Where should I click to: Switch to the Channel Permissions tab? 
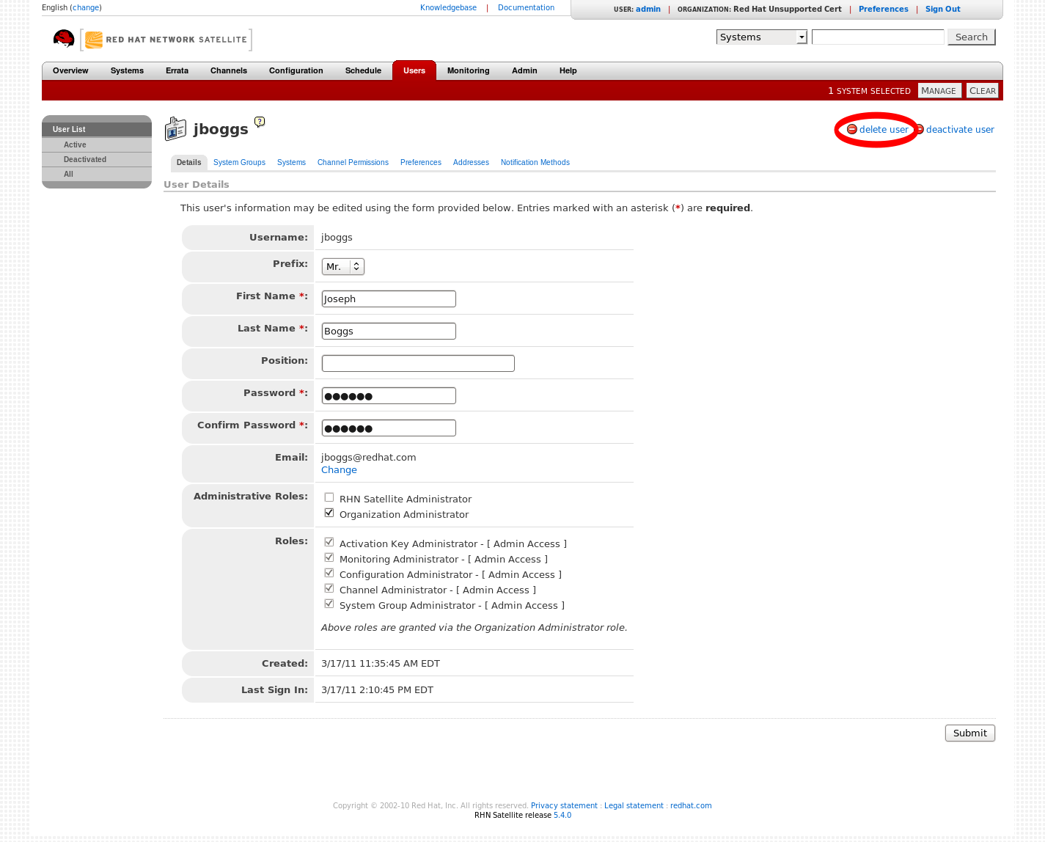tap(353, 162)
